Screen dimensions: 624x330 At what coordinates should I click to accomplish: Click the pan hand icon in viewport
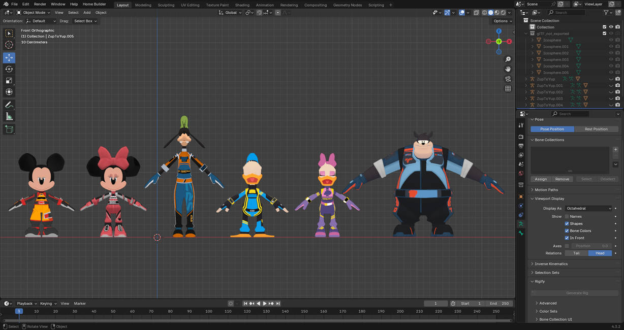508,69
